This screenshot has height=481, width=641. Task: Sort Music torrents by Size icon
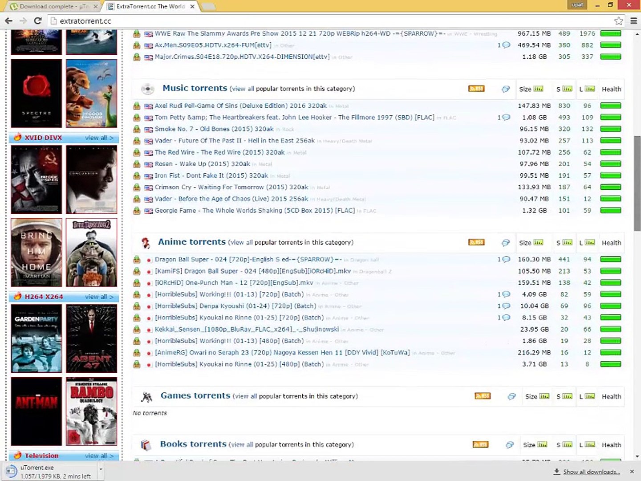538,89
